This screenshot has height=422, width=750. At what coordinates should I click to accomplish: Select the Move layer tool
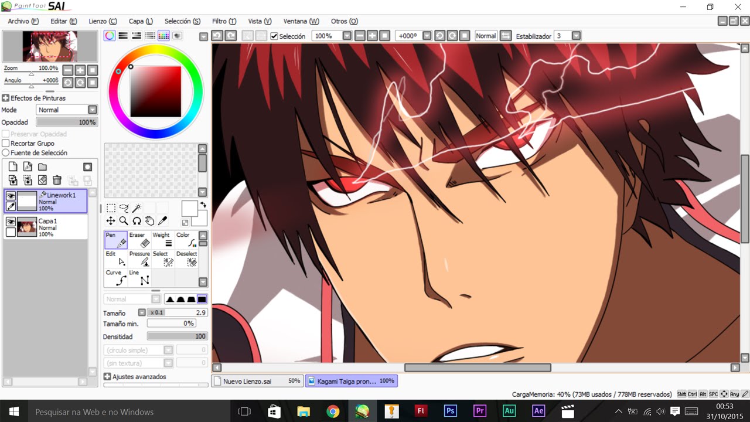coord(111,221)
